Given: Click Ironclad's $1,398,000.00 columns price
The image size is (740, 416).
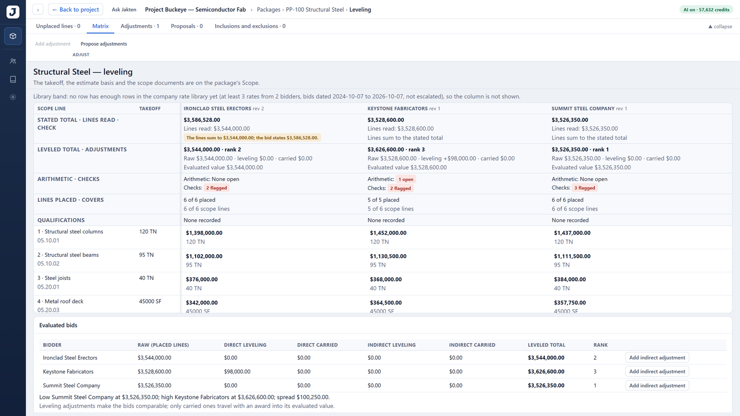Looking at the screenshot, I should pos(204,233).
